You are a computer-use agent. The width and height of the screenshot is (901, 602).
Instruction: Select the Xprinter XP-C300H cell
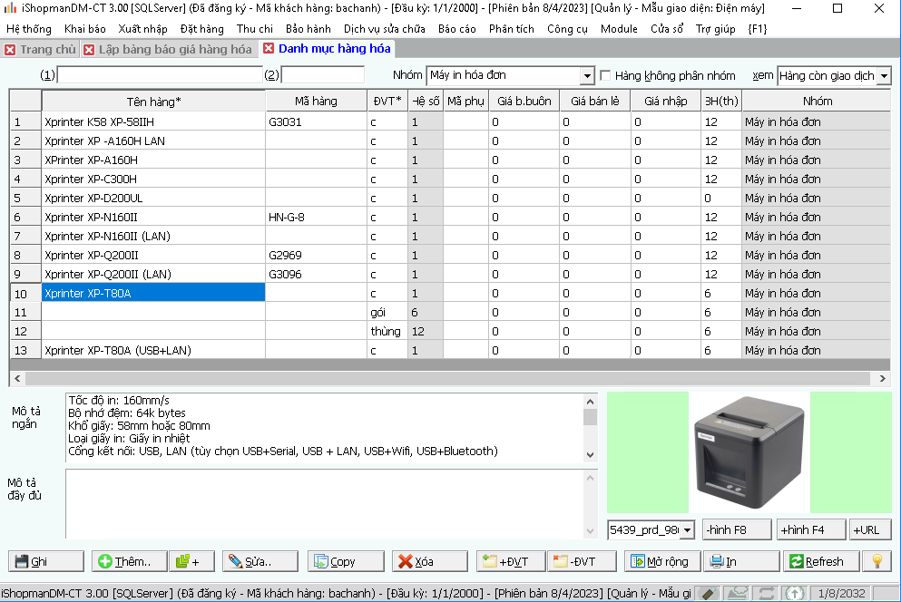(x=153, y=180)
